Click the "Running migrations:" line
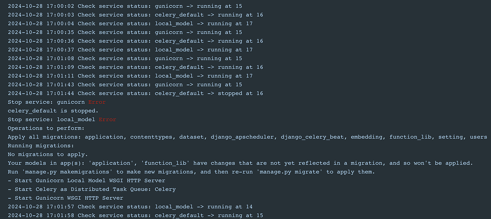 (x=41, y=146)
